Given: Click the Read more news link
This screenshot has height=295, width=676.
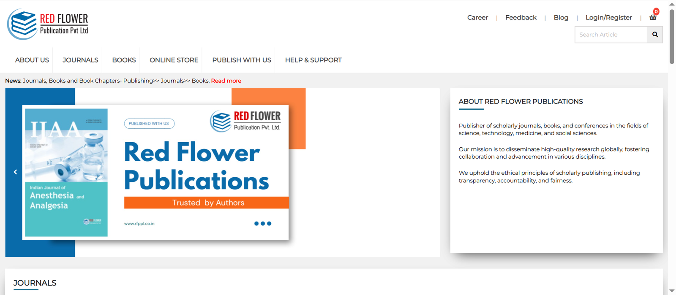Looking at the screenshot, I should pos(226,81).
